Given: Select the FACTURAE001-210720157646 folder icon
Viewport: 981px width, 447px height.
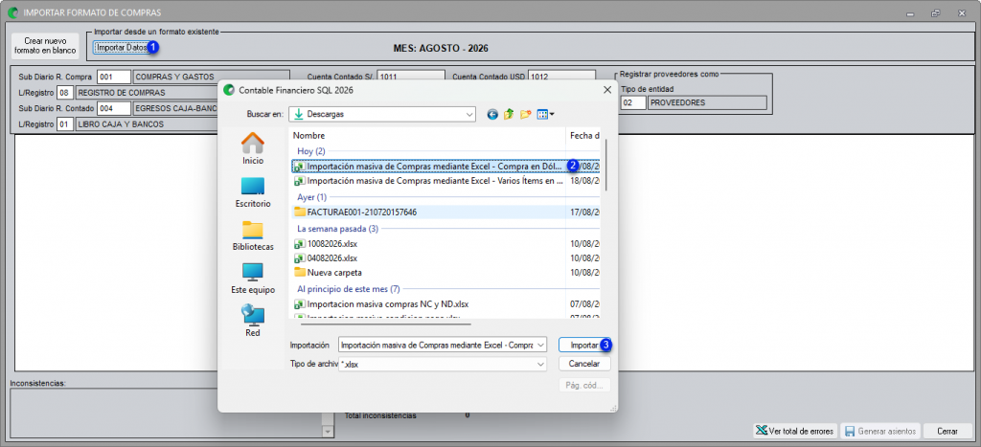Looking at the screenshot, I should pyautogui.click(x=300, y=212).
